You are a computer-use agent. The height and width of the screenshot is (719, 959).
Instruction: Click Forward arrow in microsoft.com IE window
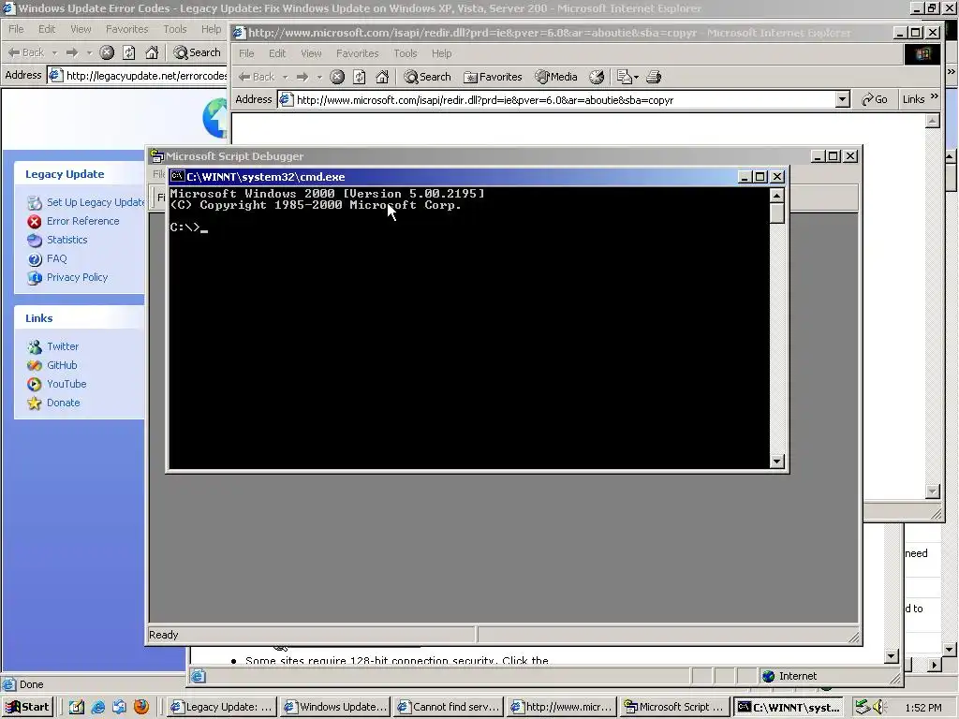pyautogui.click(x=302, y=77)
